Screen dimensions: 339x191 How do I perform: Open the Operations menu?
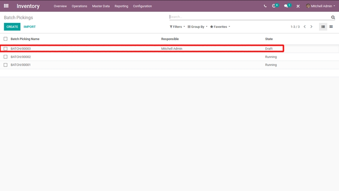79,6
